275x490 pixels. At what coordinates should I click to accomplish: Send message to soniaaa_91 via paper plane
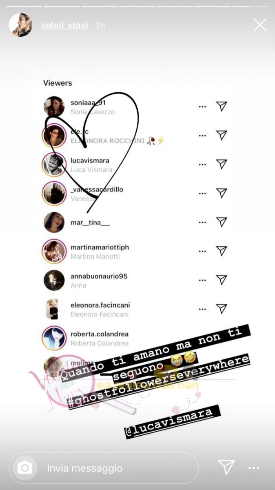(x=221, y=106)
